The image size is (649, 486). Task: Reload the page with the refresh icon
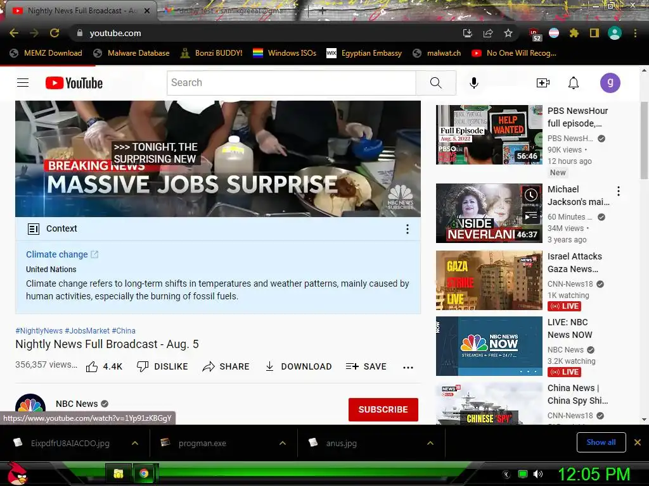point(55,33)
